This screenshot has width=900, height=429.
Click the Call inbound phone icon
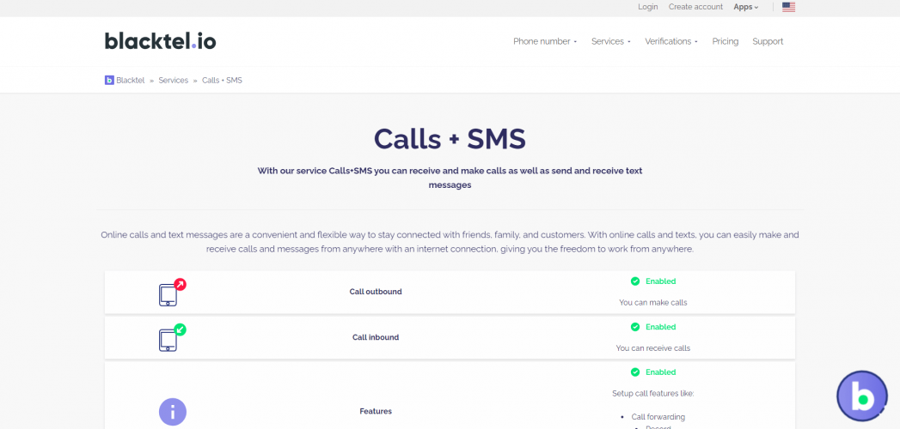tap(168, 338)
